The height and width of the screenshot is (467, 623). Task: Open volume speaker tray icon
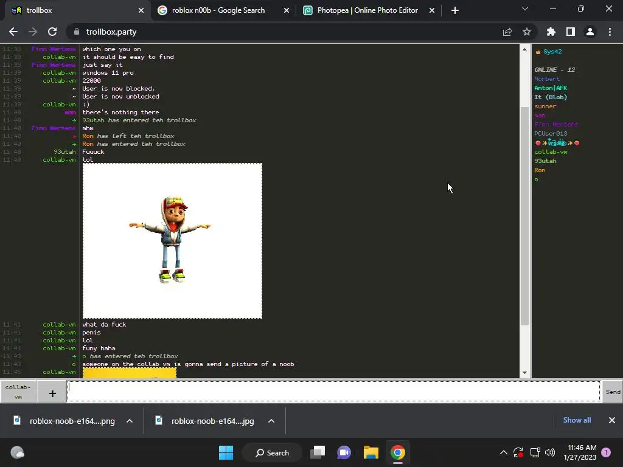[x=550, y=452]
